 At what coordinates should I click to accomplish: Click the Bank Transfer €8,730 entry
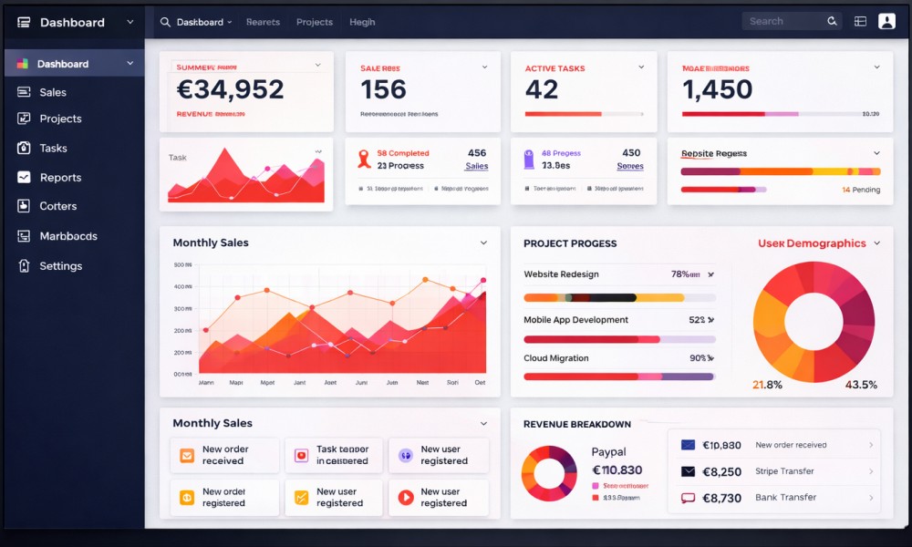coord(774,497)
